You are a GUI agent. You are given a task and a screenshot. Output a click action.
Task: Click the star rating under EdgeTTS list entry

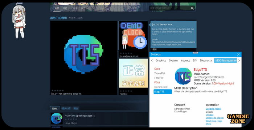point(71,119)
